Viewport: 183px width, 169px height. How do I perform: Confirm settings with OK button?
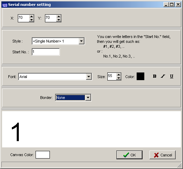129,155
